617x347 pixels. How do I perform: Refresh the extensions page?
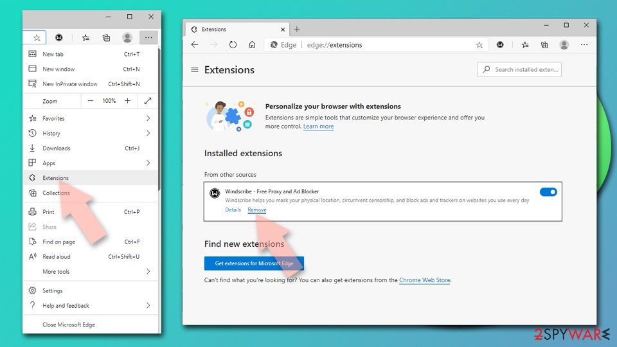click(x=233, y=45)
